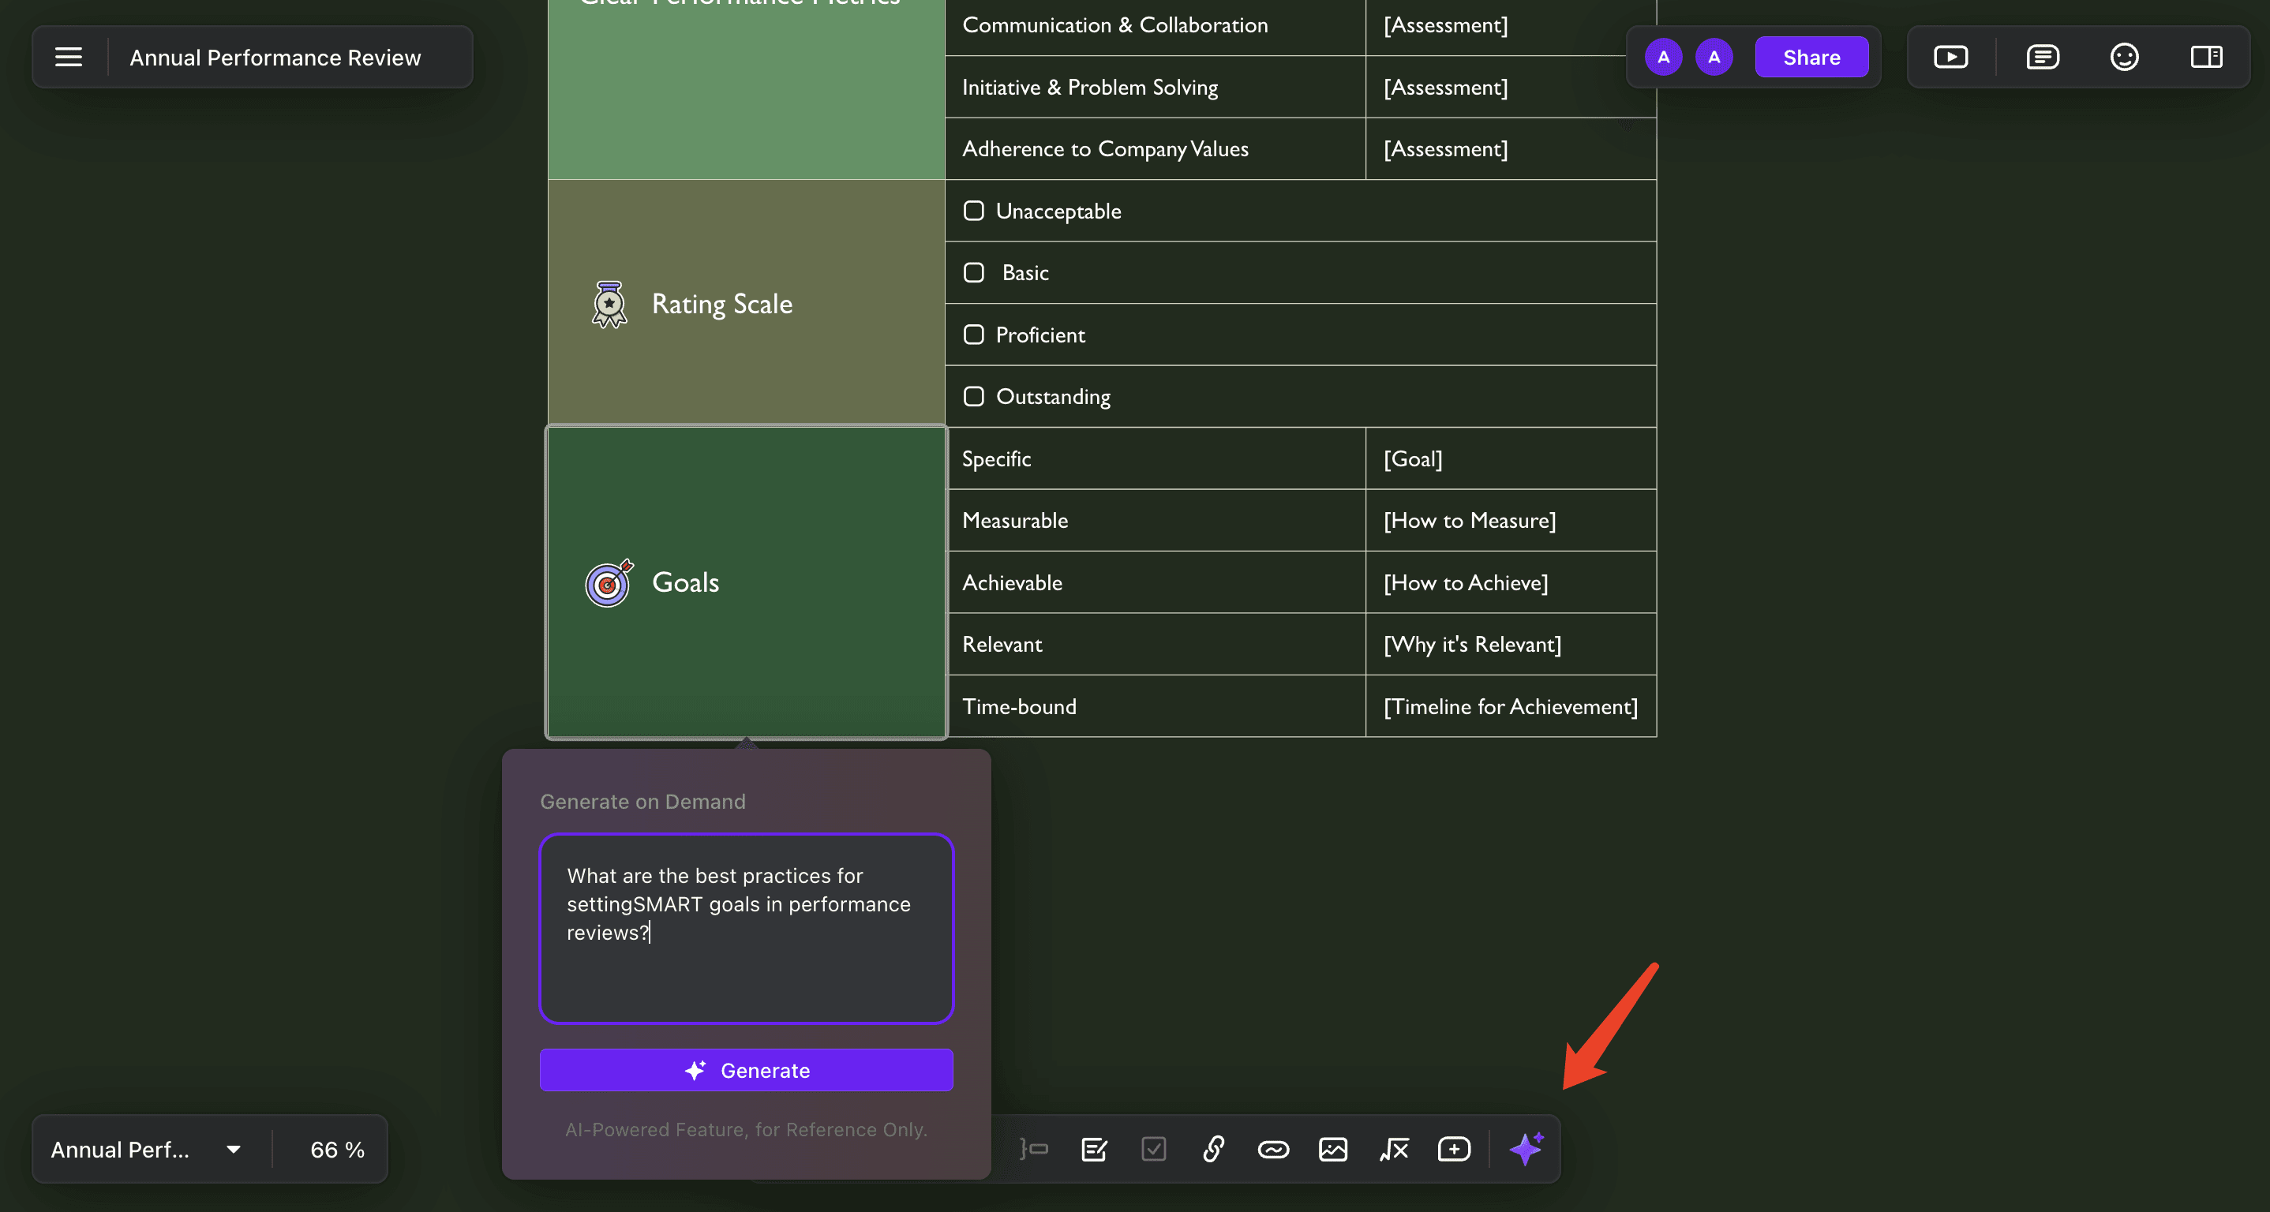This screenshot has width=2270, height=1212.
Task: Check the Outstanding rating checkbox
Action: pos(973,396)
